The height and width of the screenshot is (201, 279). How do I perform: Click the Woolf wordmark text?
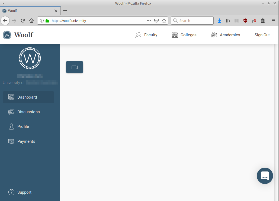[24, 35]
